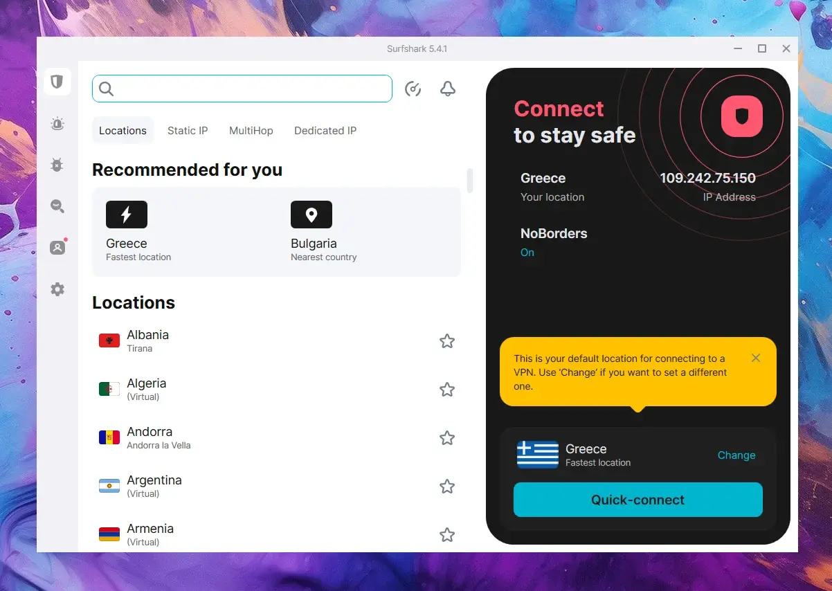Viewport: 832px width, 591px height.
Task: Click the magnifier icon in search field
Action: point(106,89)
